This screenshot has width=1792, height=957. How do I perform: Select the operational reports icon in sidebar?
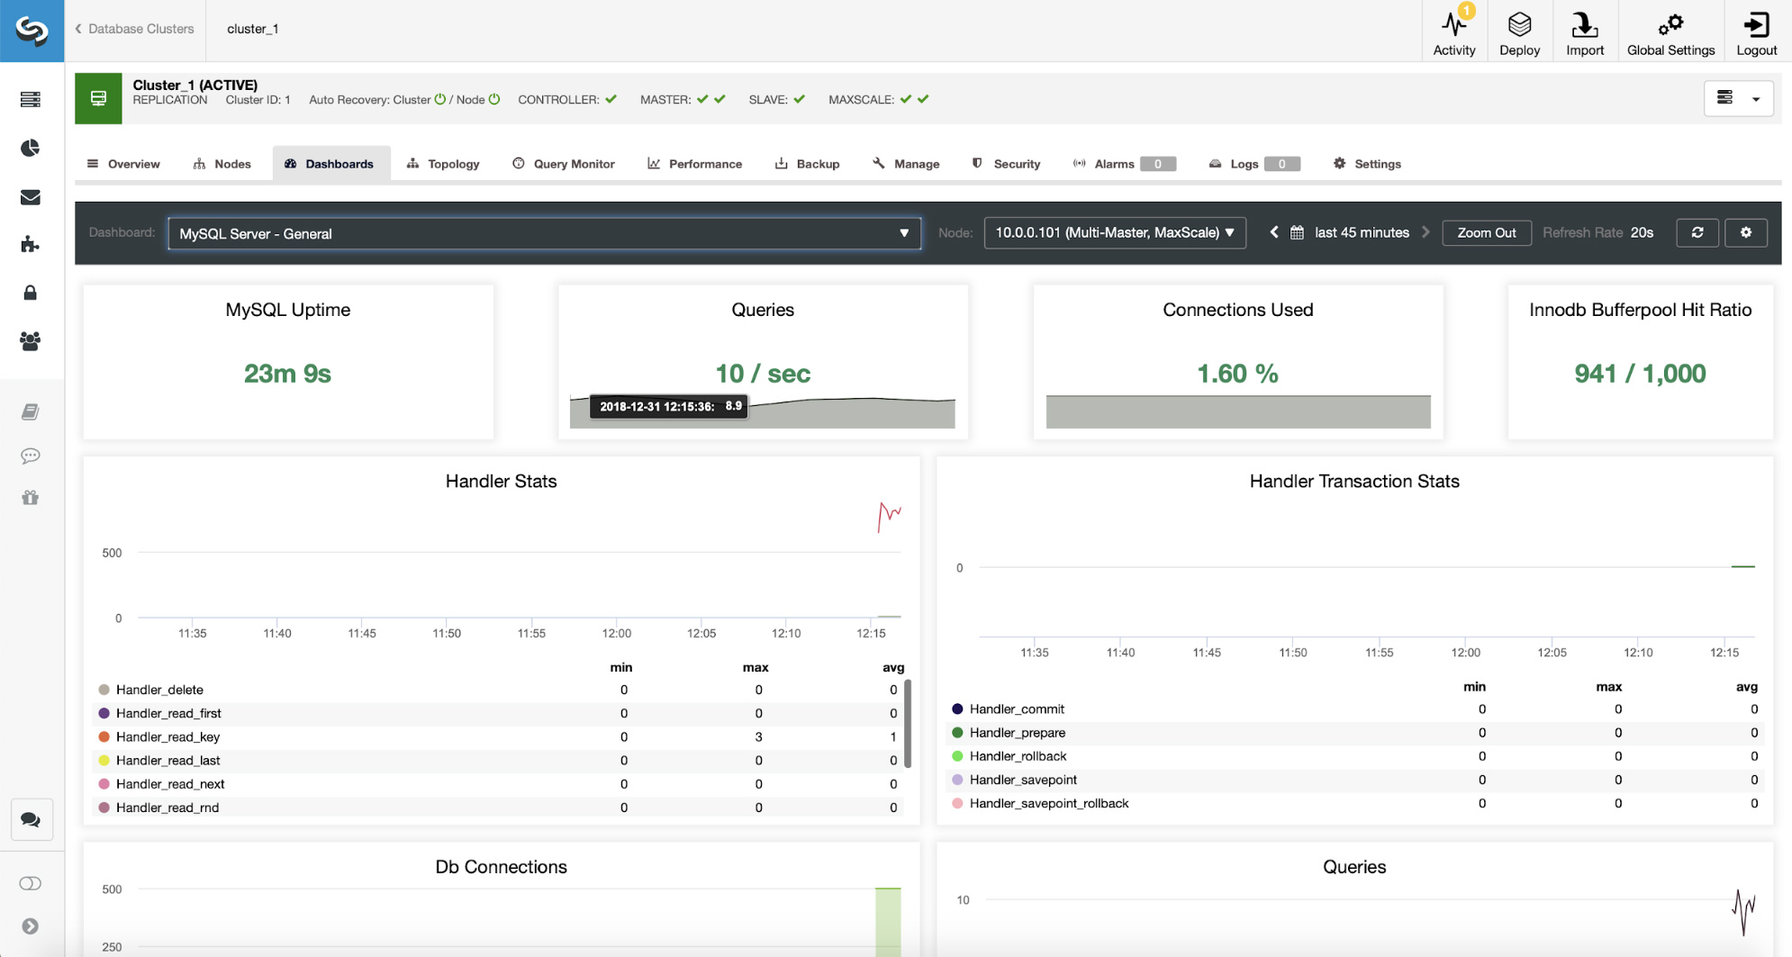(31, 147)
